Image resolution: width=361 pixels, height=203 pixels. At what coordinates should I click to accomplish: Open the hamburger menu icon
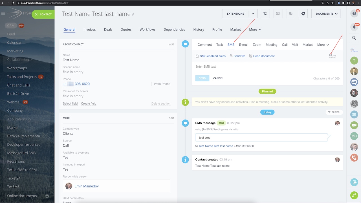click(3, 14)
